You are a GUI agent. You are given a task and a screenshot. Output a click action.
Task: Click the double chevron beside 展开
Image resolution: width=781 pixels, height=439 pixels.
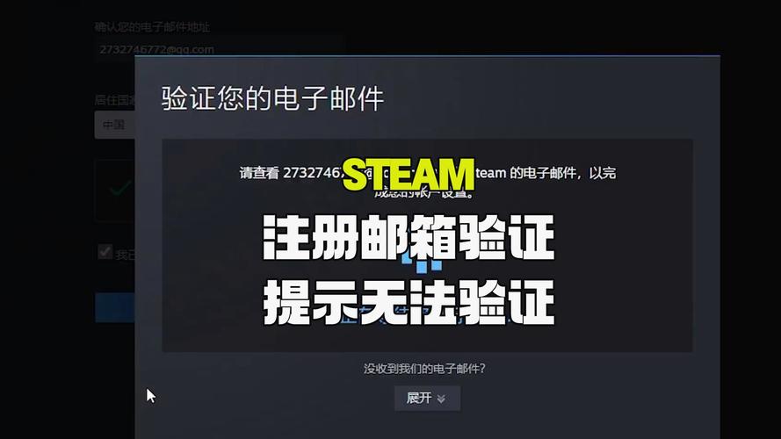pyautogui.click(x=441, y=399)
